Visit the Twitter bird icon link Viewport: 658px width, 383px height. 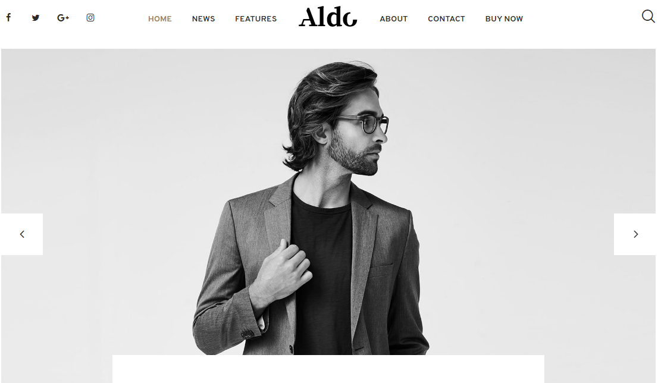pyautogui.click(x=36, y=18)
